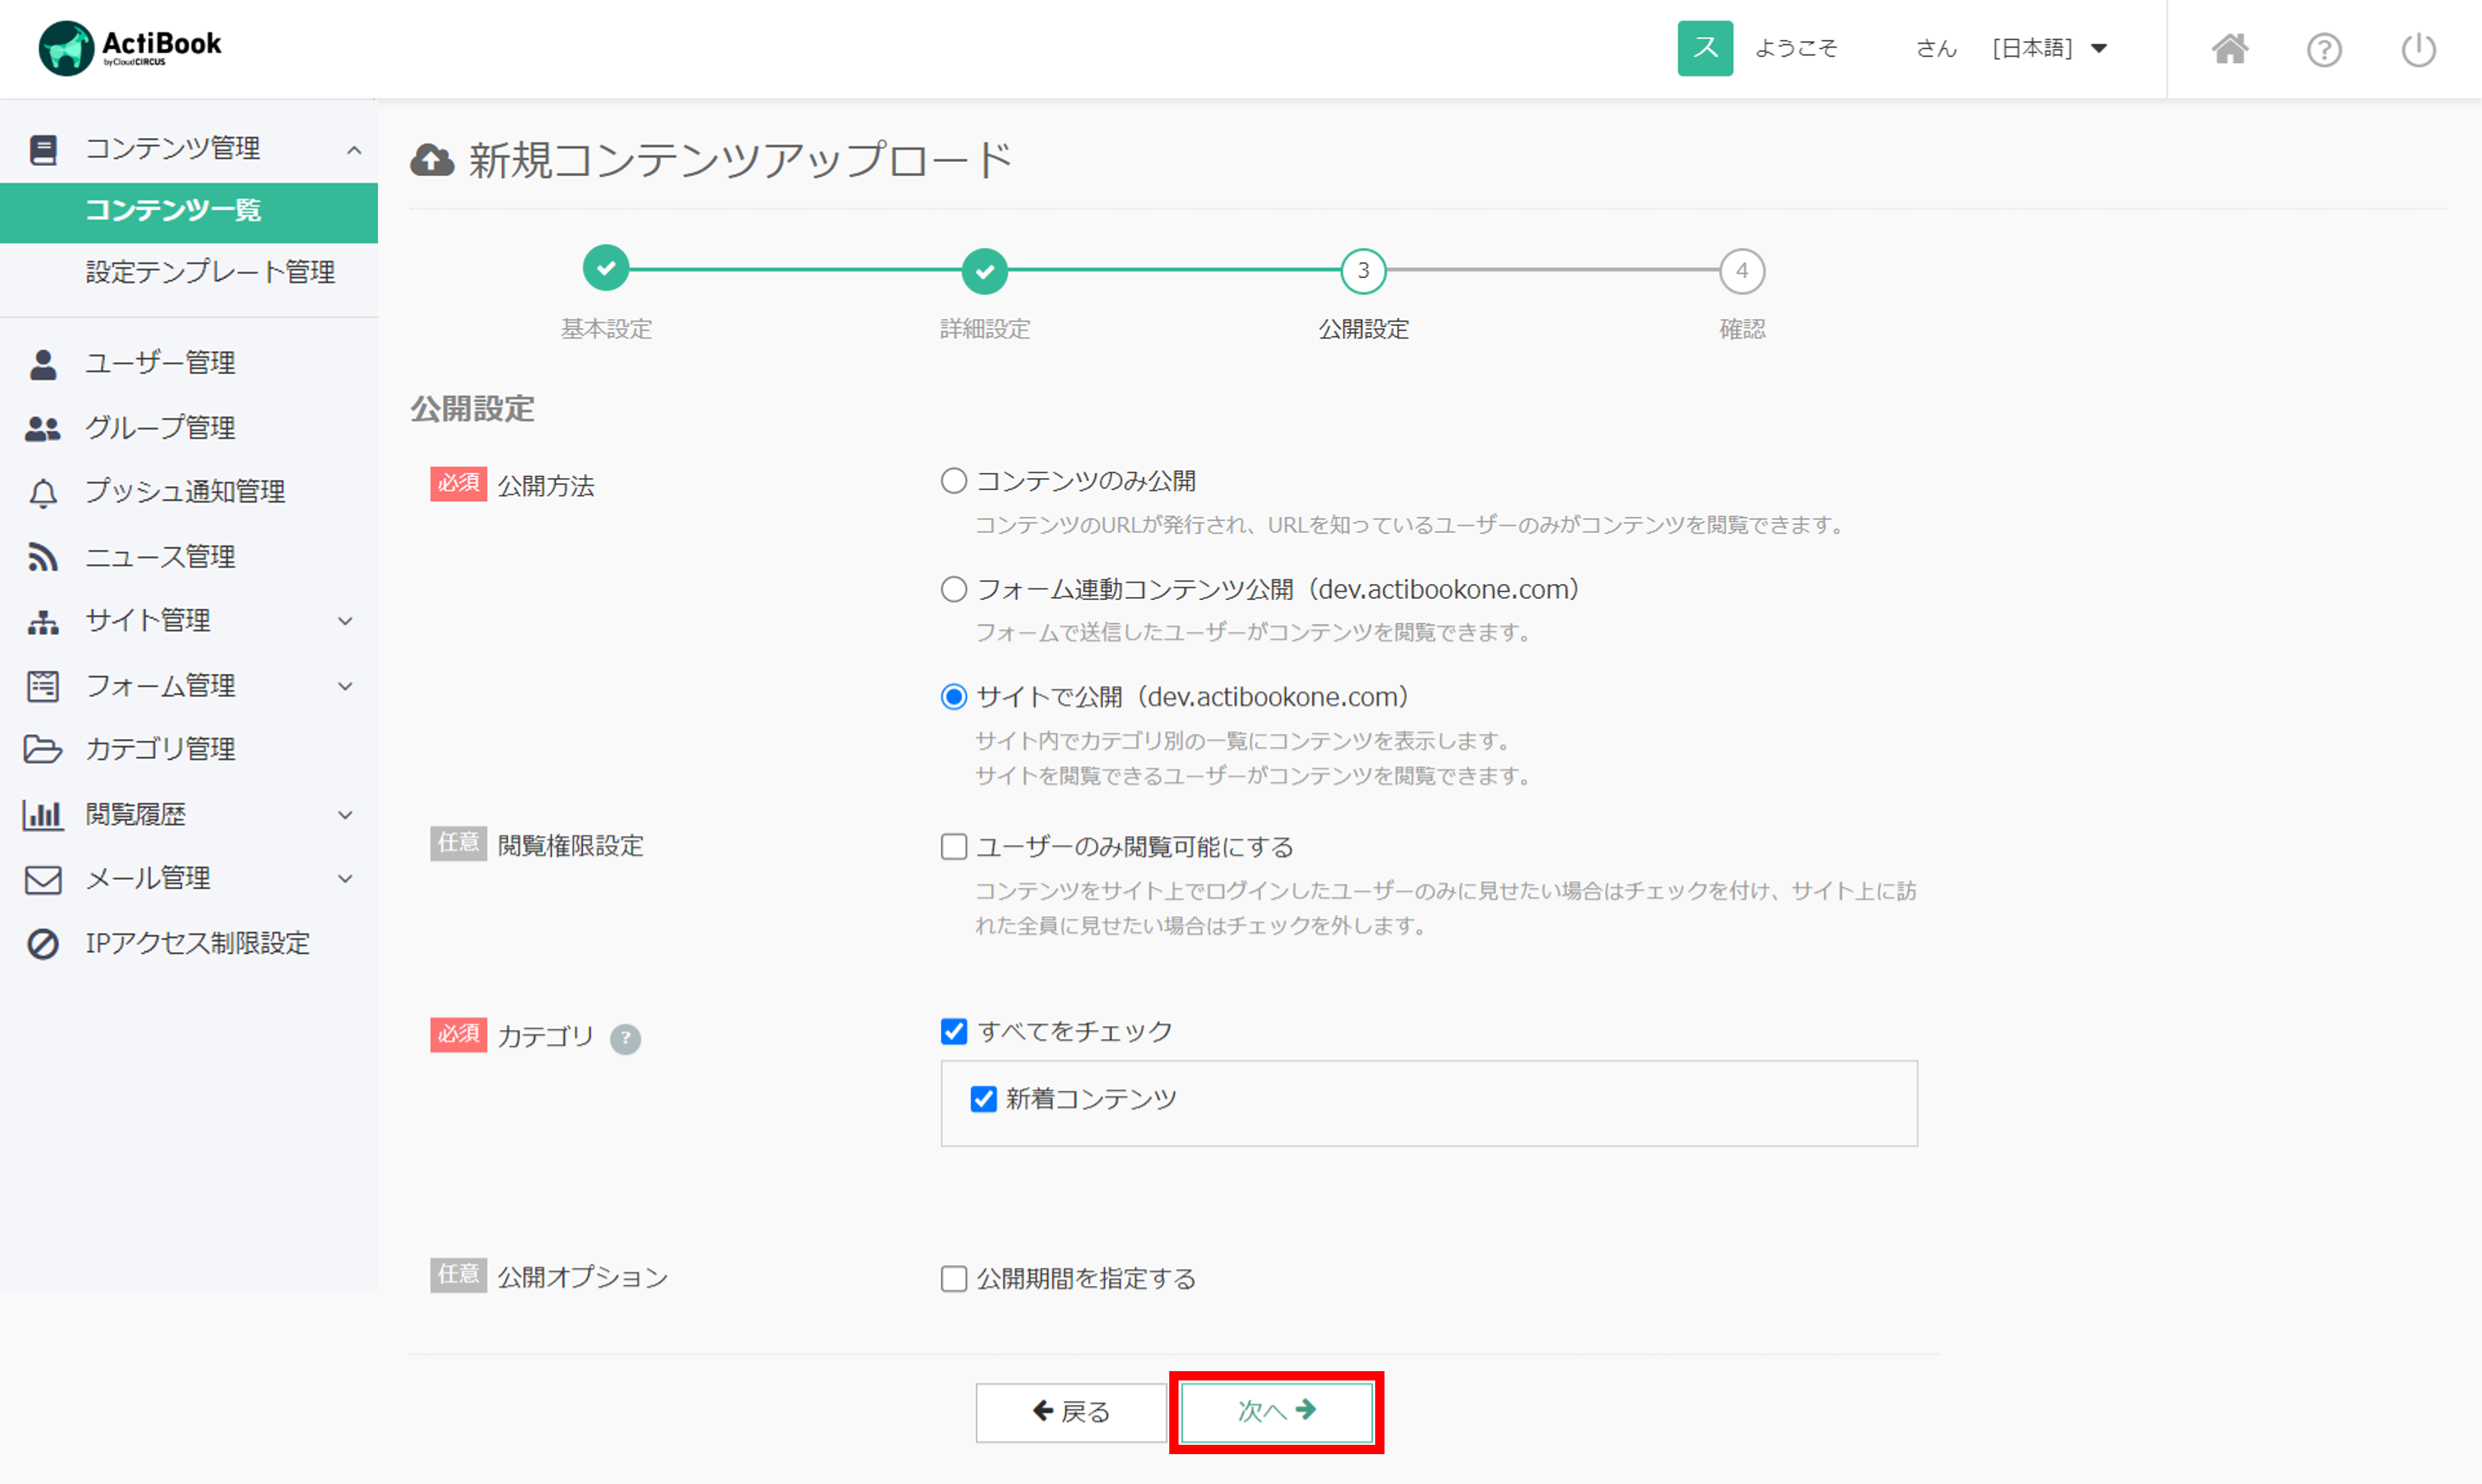Click the ユーザー管理 person icon

tap(43, 364)
